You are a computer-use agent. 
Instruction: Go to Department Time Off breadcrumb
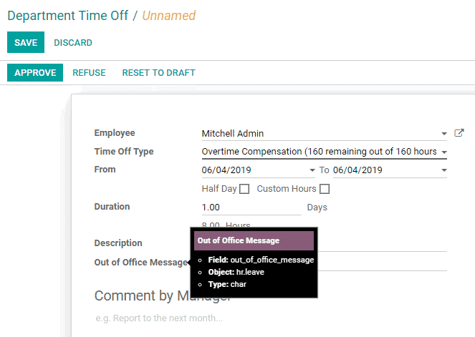pos(68,16)
